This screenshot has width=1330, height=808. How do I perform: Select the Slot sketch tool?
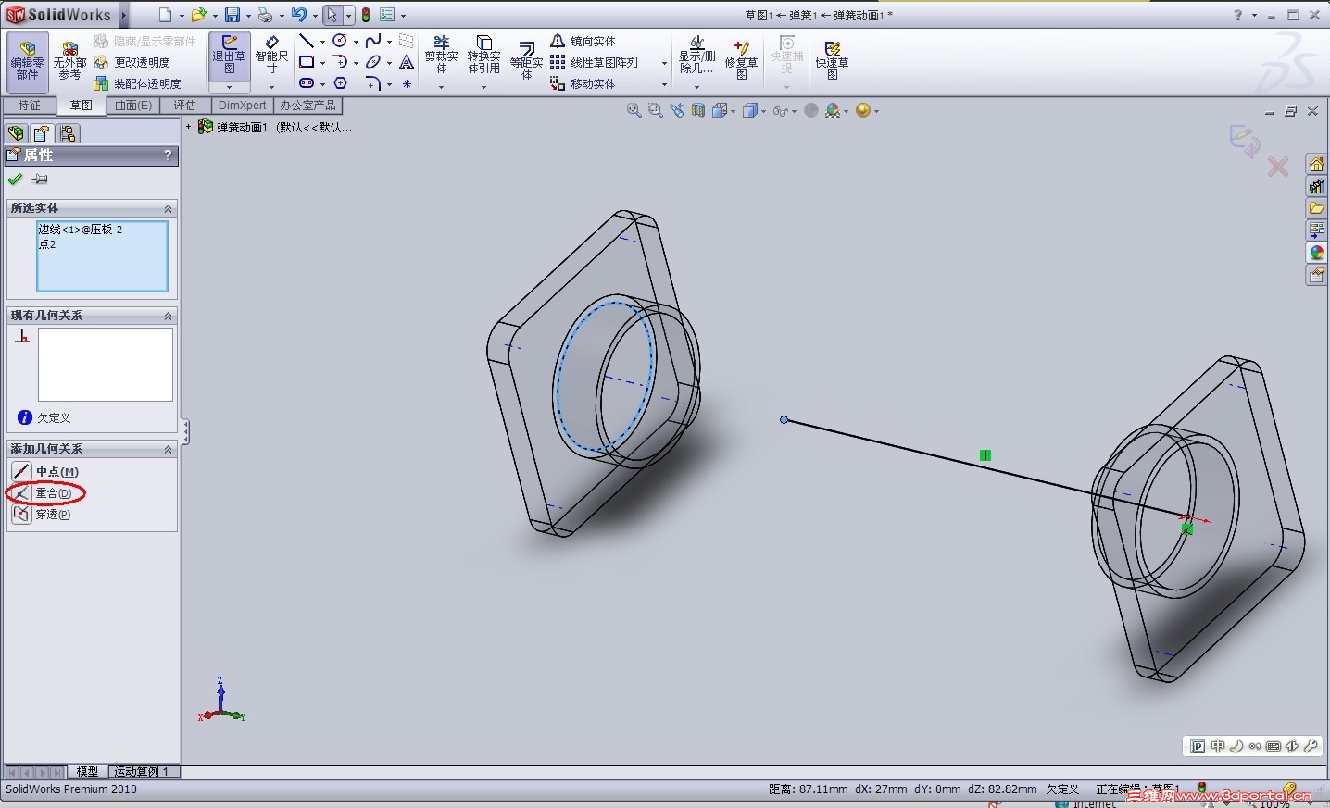pyautogui.click(x=307, y=83)
